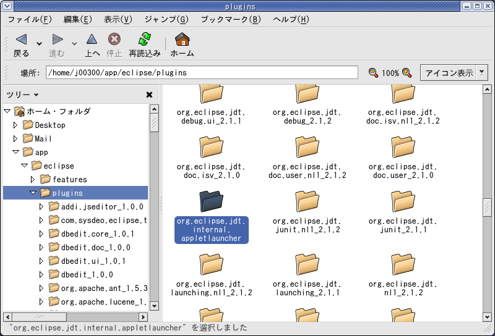Reload the folder with 再読込み
Viewport: 495px width, 336px height.
click(145, 39)
